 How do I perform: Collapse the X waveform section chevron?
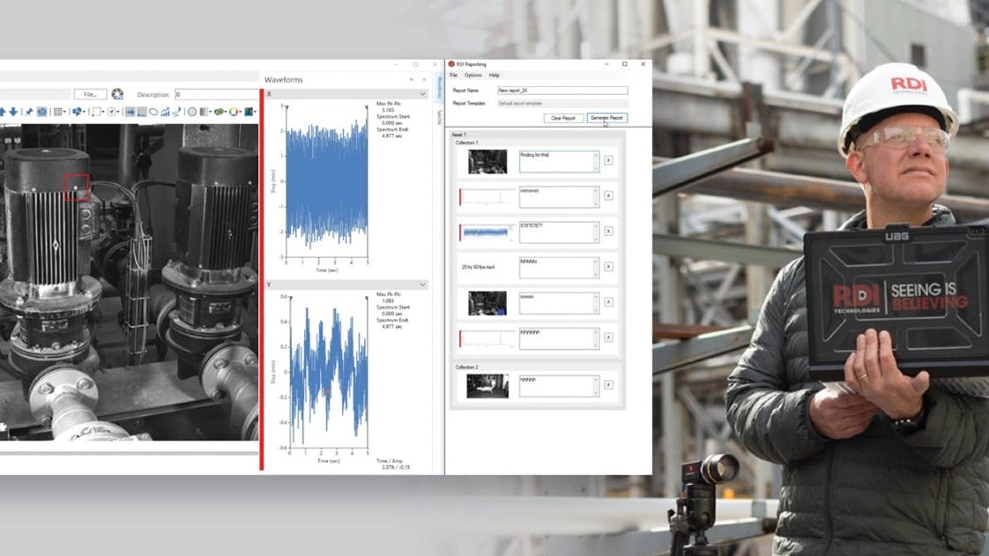click(423, 93)
